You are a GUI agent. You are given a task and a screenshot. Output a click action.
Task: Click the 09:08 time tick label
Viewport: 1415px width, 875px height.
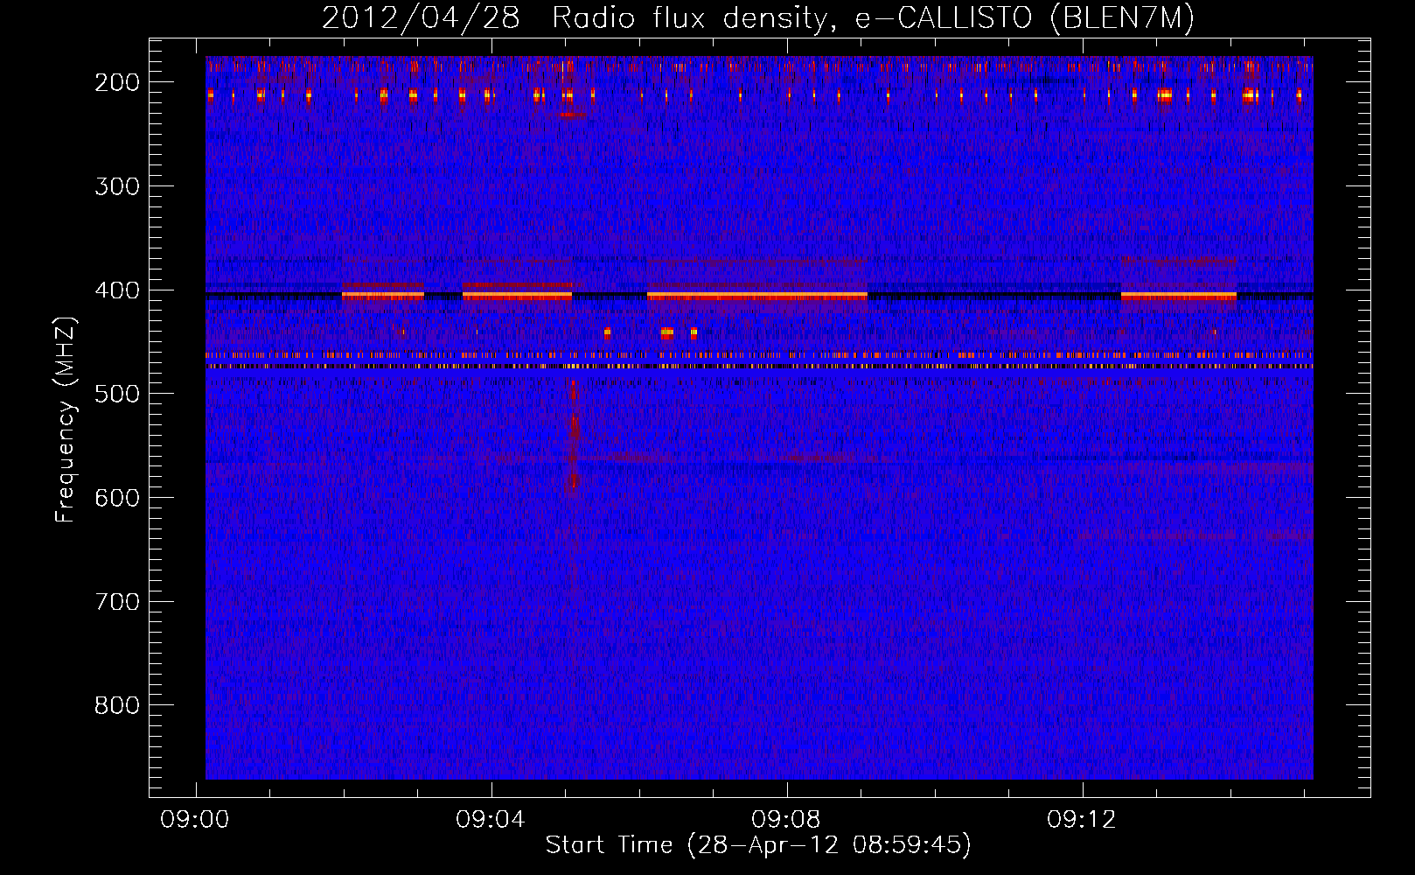click(x=786, y=819)
